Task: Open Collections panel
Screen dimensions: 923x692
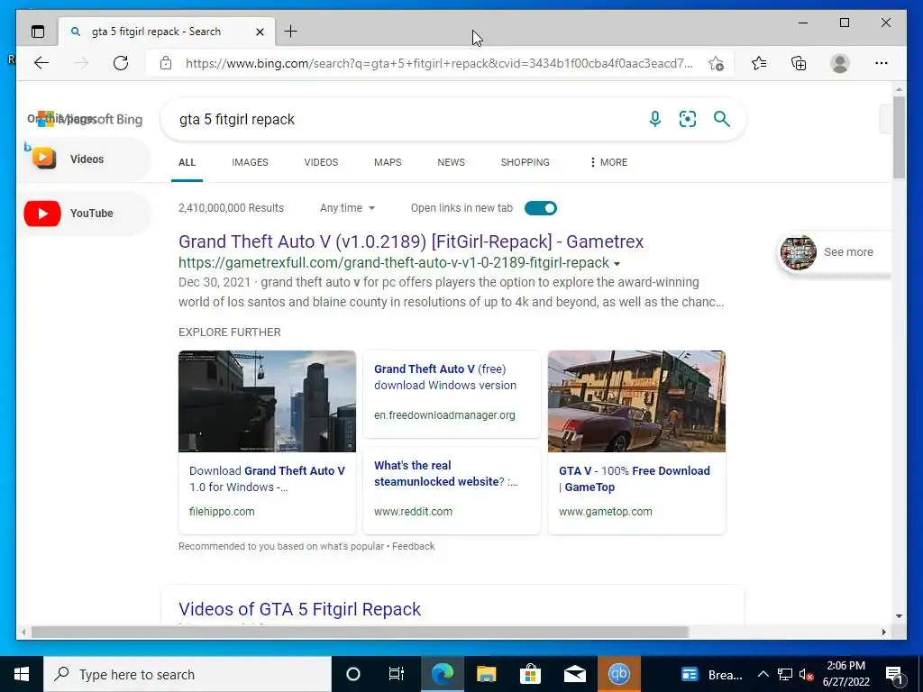Action: click(799, 63)
